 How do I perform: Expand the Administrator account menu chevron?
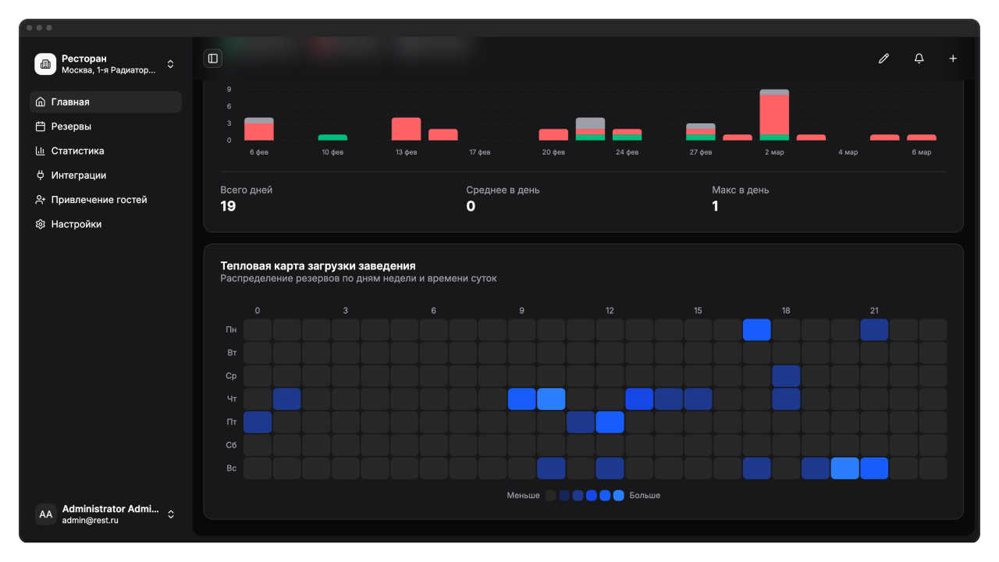pos(171,514)
